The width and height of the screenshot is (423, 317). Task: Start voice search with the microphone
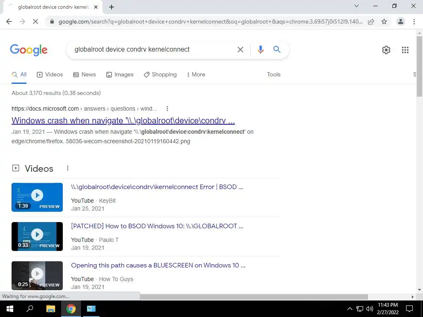260,50
